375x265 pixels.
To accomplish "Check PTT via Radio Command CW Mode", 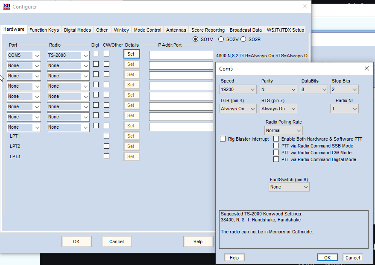I will pos(276,152).
